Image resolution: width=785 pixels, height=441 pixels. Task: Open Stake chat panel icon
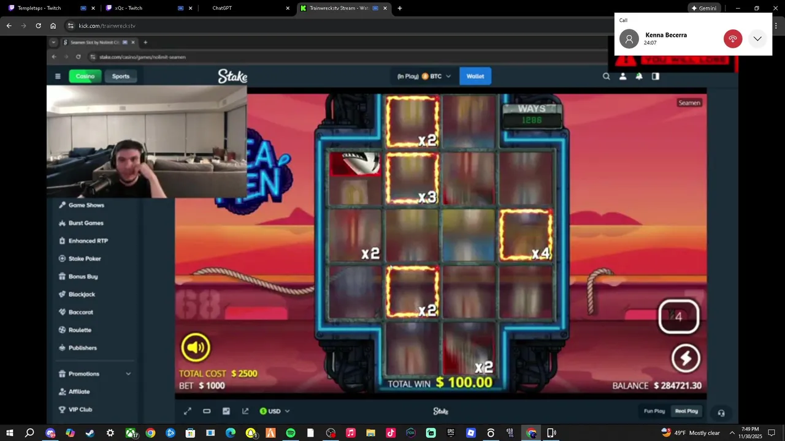(x=656, y=77)
